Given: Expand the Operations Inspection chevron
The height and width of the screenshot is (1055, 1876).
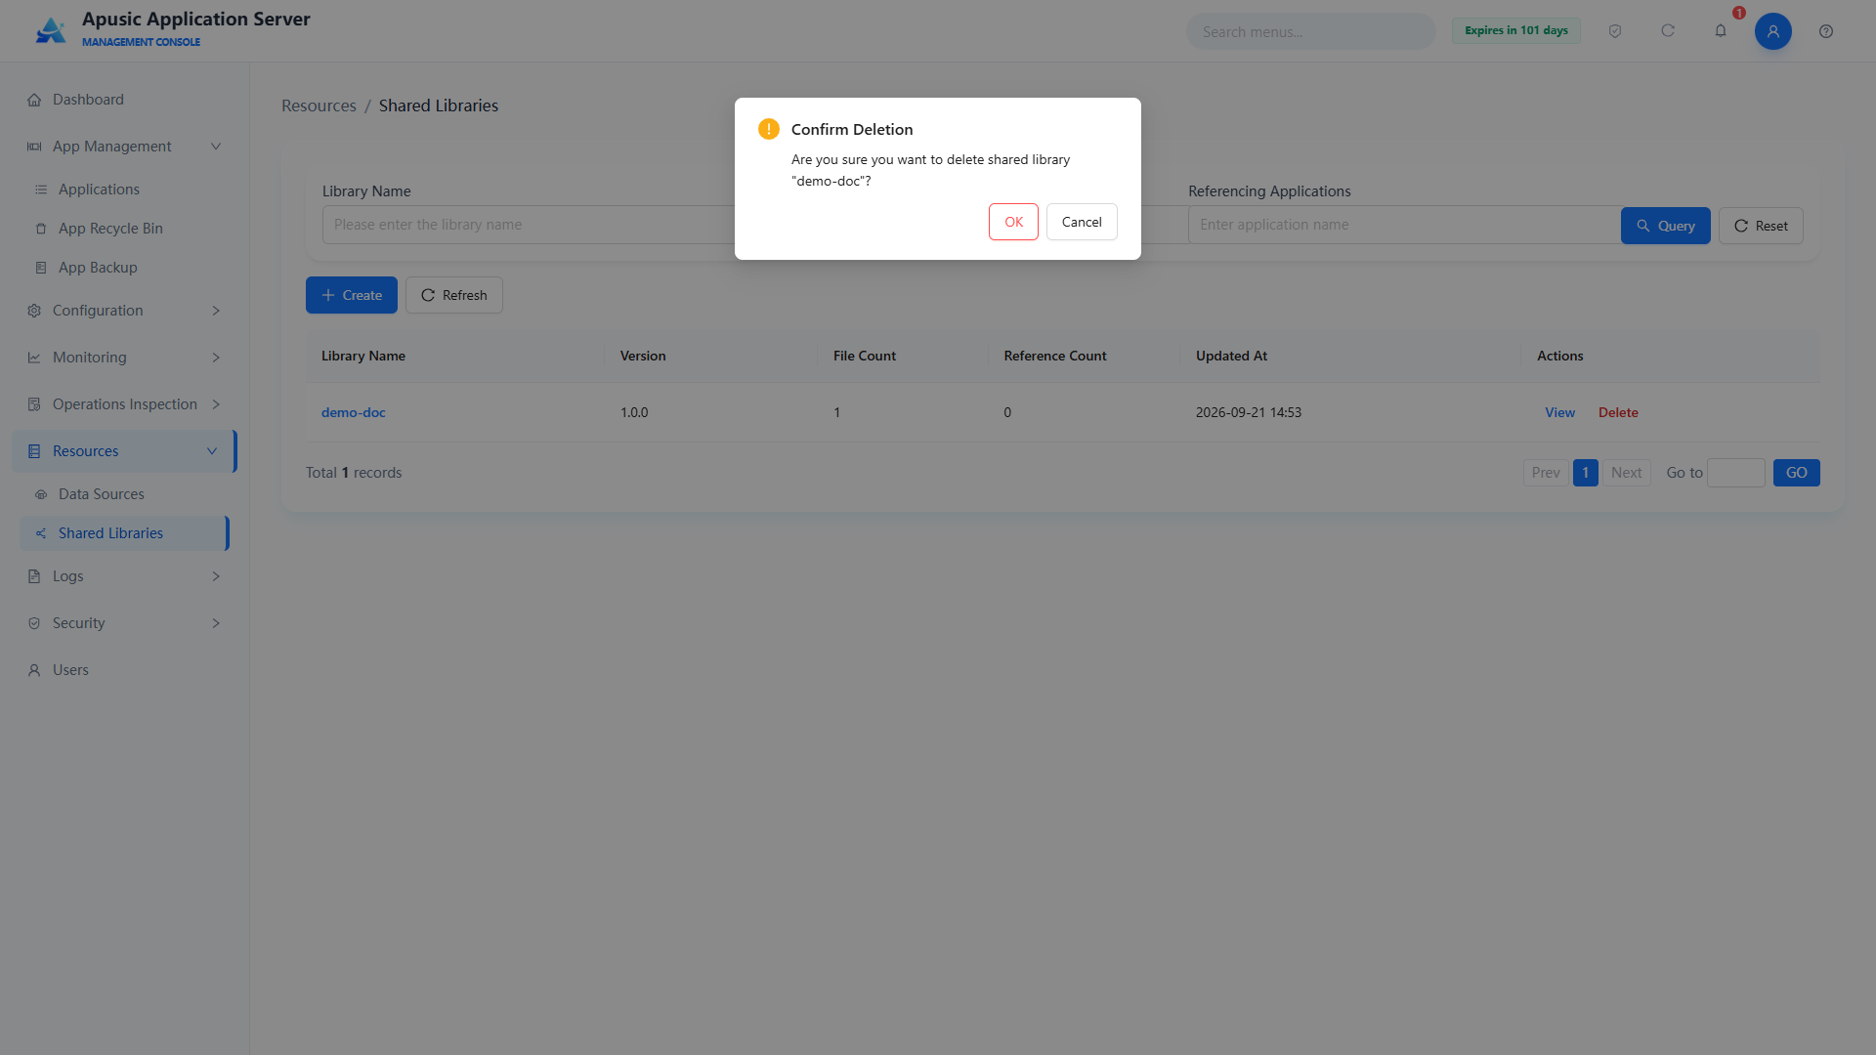Looking at the screenshot, I should 216,404.
